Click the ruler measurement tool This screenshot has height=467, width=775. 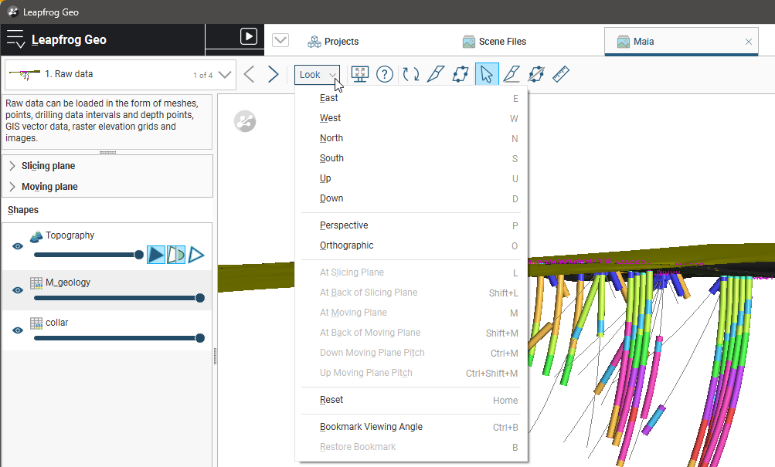[x=561, y=74]
